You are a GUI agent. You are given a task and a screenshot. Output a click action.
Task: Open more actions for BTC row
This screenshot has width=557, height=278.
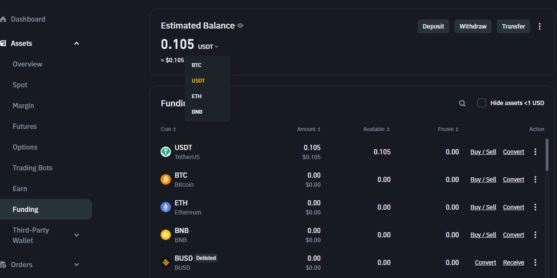coord(535,179)
